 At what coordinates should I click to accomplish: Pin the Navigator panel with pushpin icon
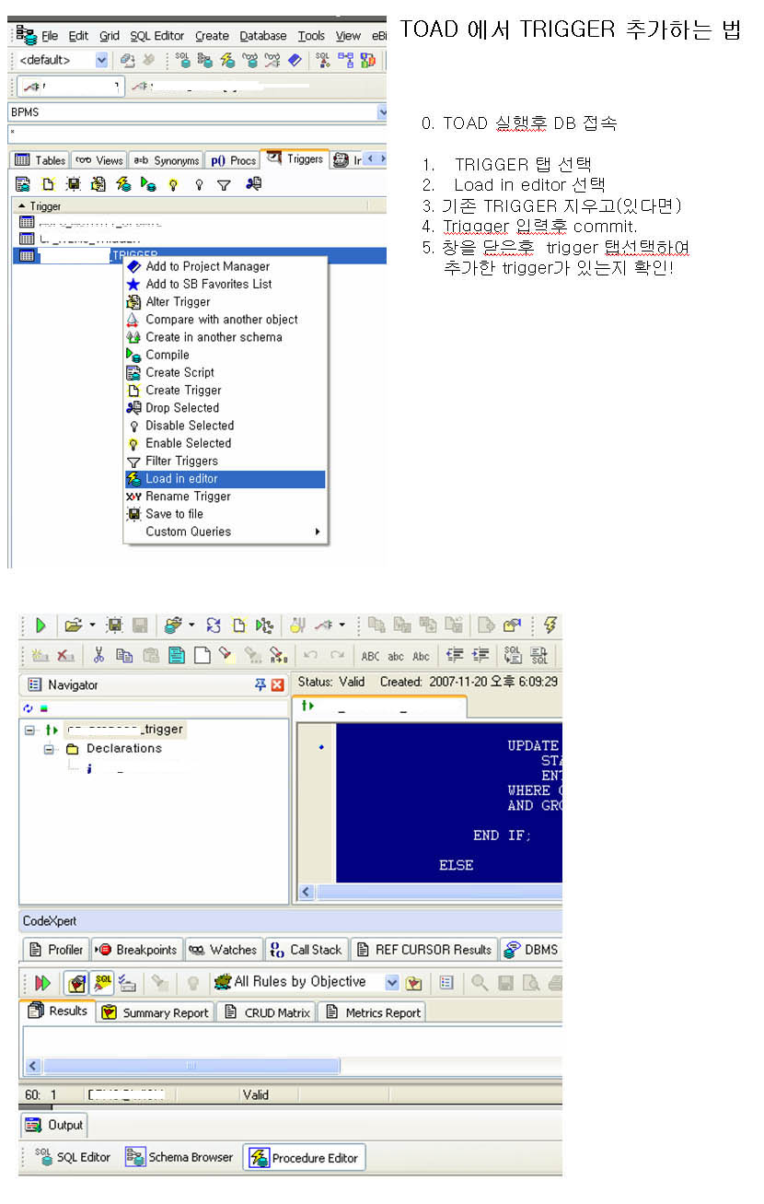[x=260, y=685]
